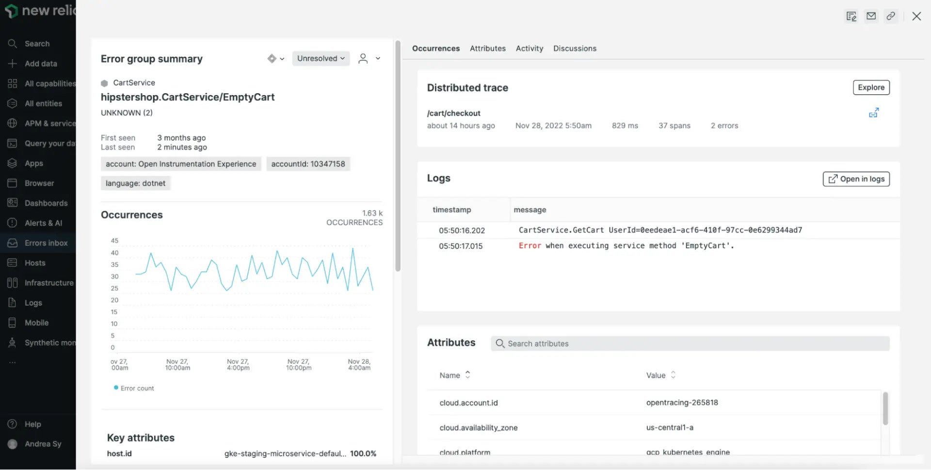Click the Search icon in sidebar
Image resolution: width=931 pixels, height=470 pixels.
12,43
